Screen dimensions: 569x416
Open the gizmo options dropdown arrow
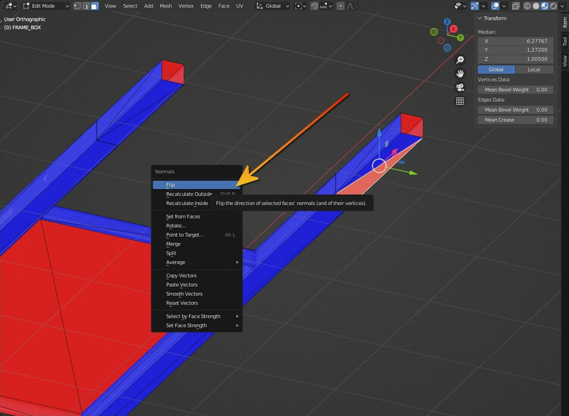tap(483, 6)
